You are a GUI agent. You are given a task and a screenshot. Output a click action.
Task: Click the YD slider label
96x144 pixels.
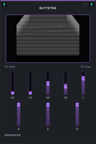pos(66,98)
